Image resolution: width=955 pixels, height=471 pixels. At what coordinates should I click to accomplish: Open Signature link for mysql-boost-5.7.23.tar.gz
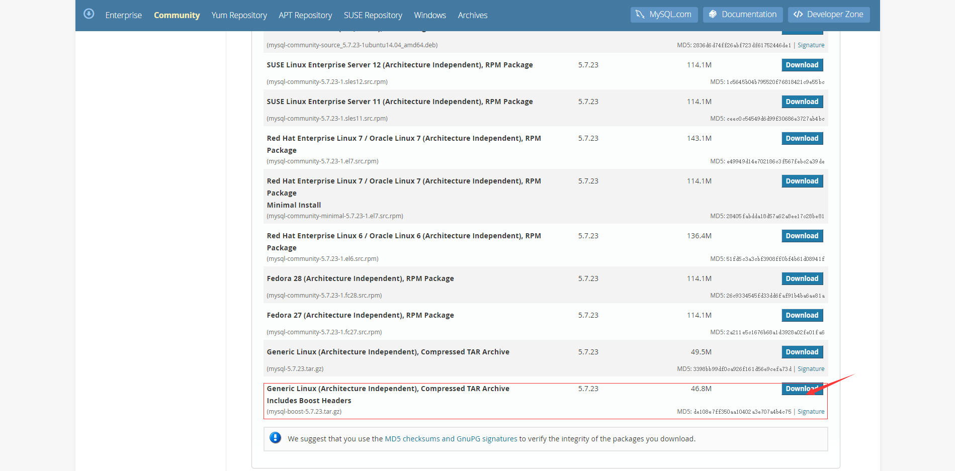(x=811, y=412)
